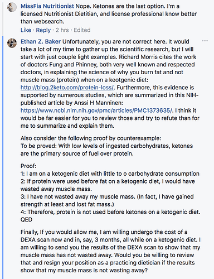Click the 'QED' text in the comment

tap(26, 219)
